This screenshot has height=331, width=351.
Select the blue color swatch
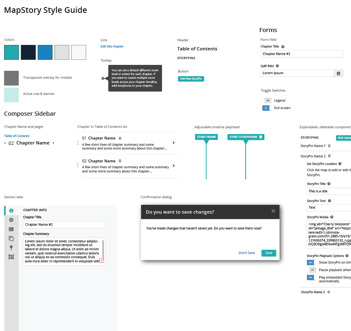pos(45,52)
